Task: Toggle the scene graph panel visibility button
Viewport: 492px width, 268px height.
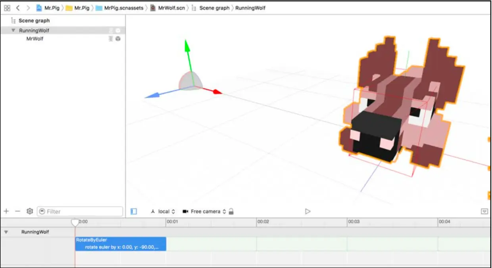Action: click(134, 211)
